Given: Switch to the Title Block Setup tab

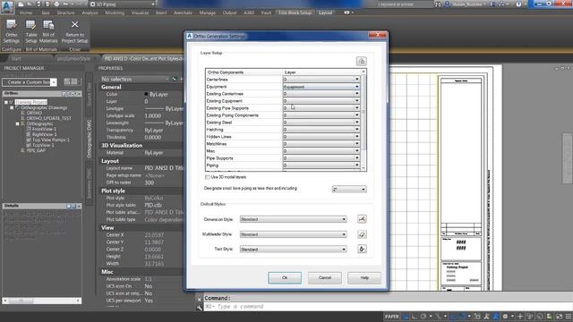Looking at the screenshot, I should 295,13.
